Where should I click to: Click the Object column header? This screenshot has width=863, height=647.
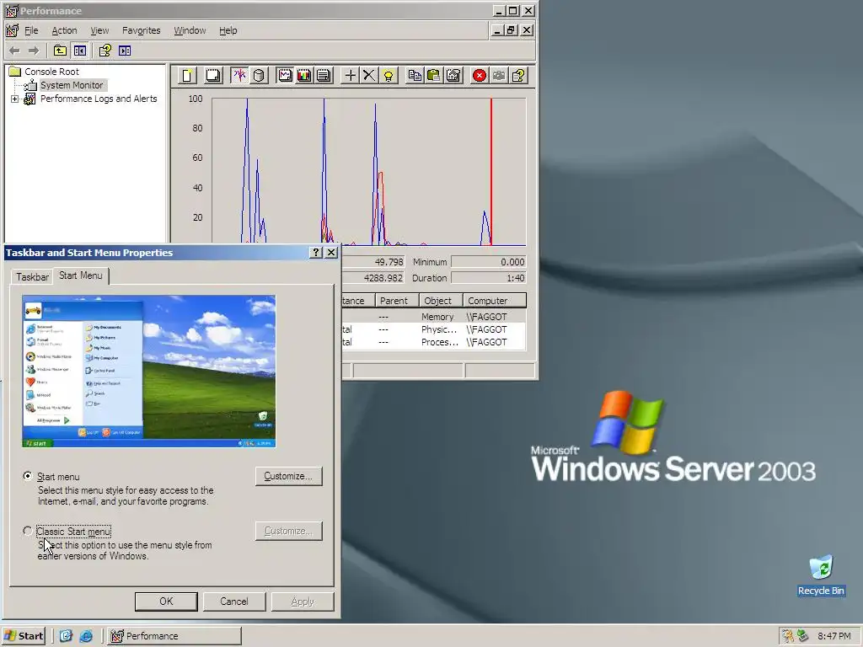(440, 301)
